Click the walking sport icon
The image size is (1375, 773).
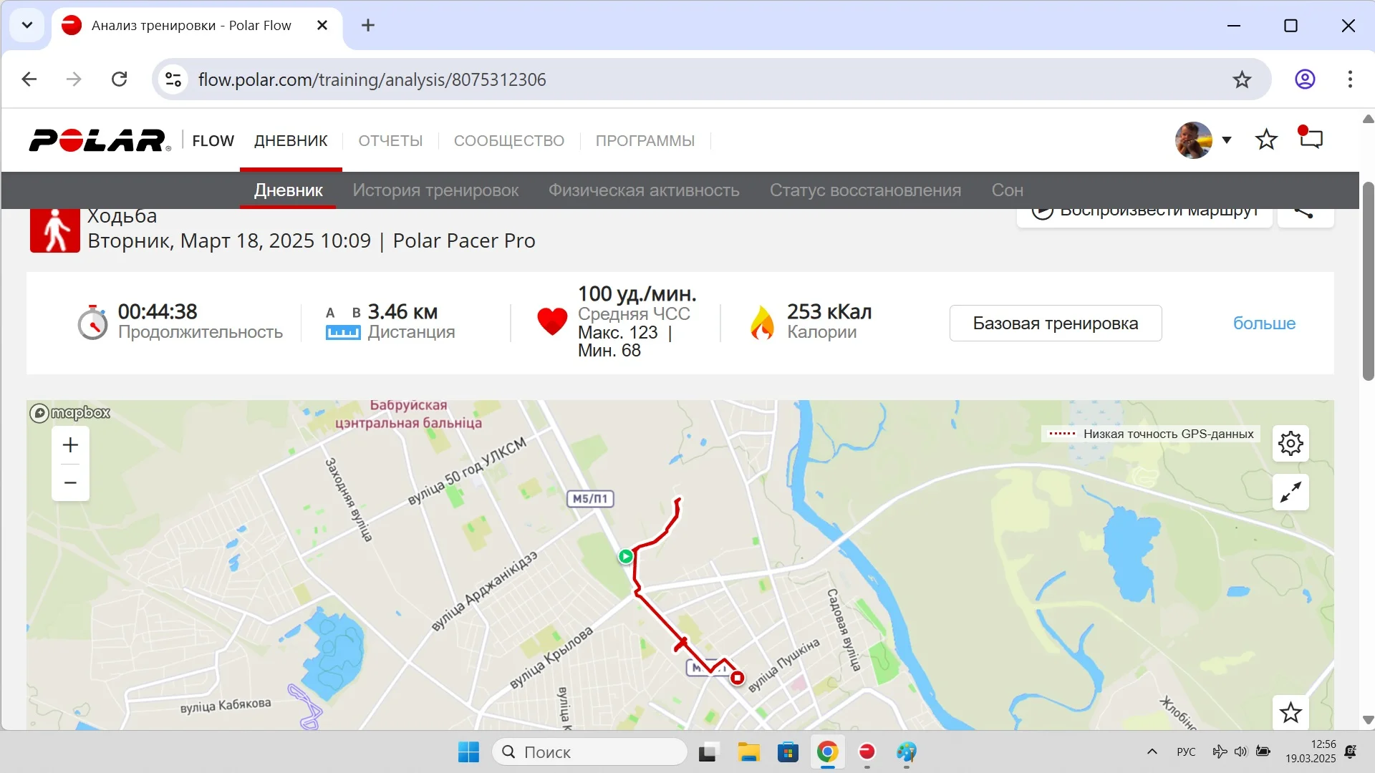coord(55,230)
